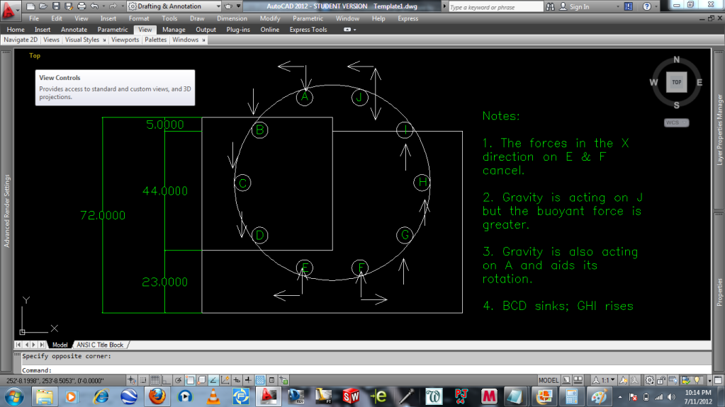The image size is (725, 407).
Task: Click the Save As icon
Action: click(x=69, y=6)
